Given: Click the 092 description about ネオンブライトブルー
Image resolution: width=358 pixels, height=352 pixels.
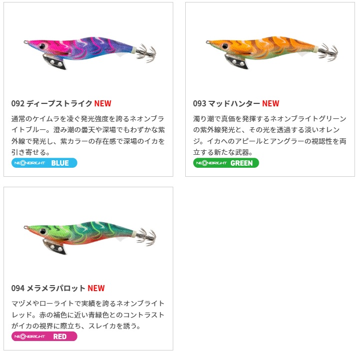Looking at the screenshot, I should [x=88, y=135].
